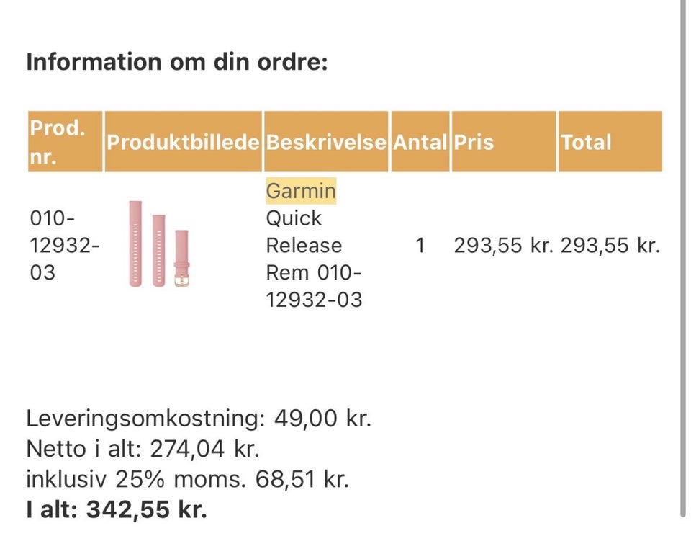Screen dimensions: 691x536
Task: Click the strap piece with the gold buckle
Action: click(x=182, y=258)
